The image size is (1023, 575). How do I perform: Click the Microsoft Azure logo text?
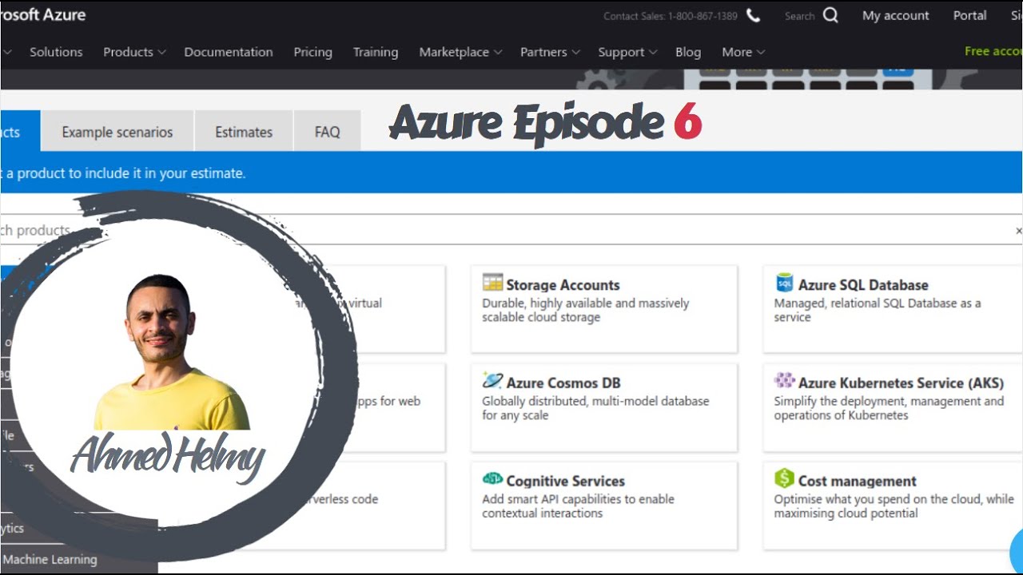pos(43,14)
